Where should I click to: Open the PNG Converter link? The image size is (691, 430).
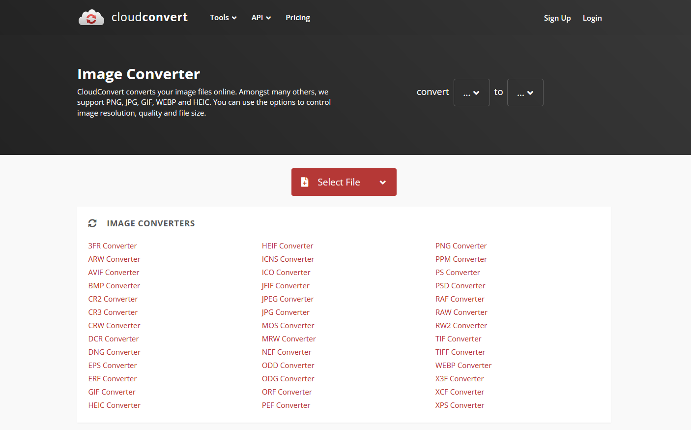point(461,246)
